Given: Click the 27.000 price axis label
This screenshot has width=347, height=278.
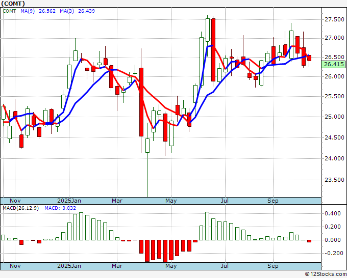Looking at the screenshot, I should [x=334, y=38].
